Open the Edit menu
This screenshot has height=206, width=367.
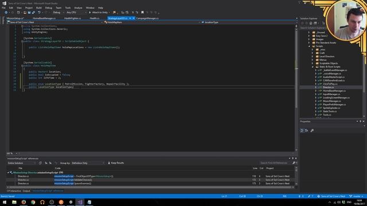pyautogui.click(x=11, y=7)
